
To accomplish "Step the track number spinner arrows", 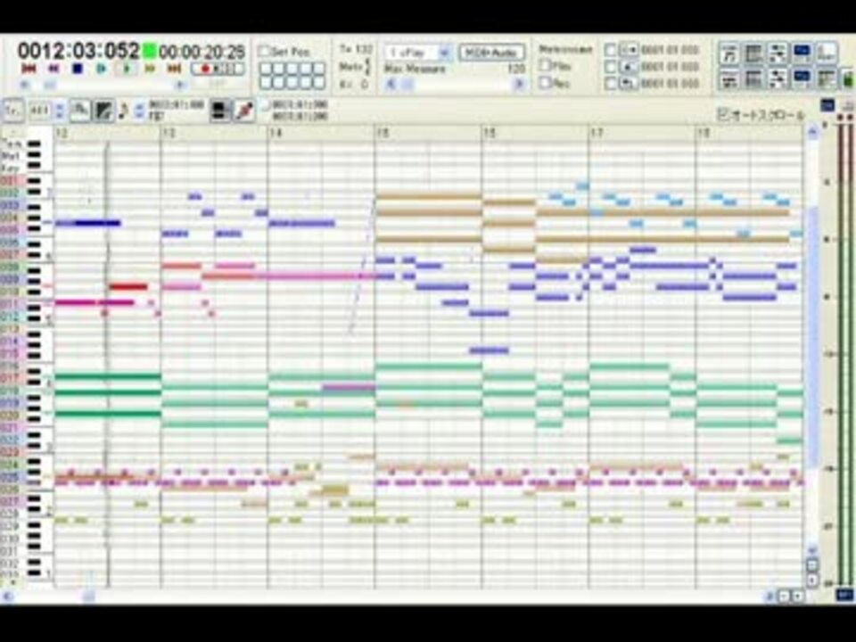I will (x=60, y=111).
